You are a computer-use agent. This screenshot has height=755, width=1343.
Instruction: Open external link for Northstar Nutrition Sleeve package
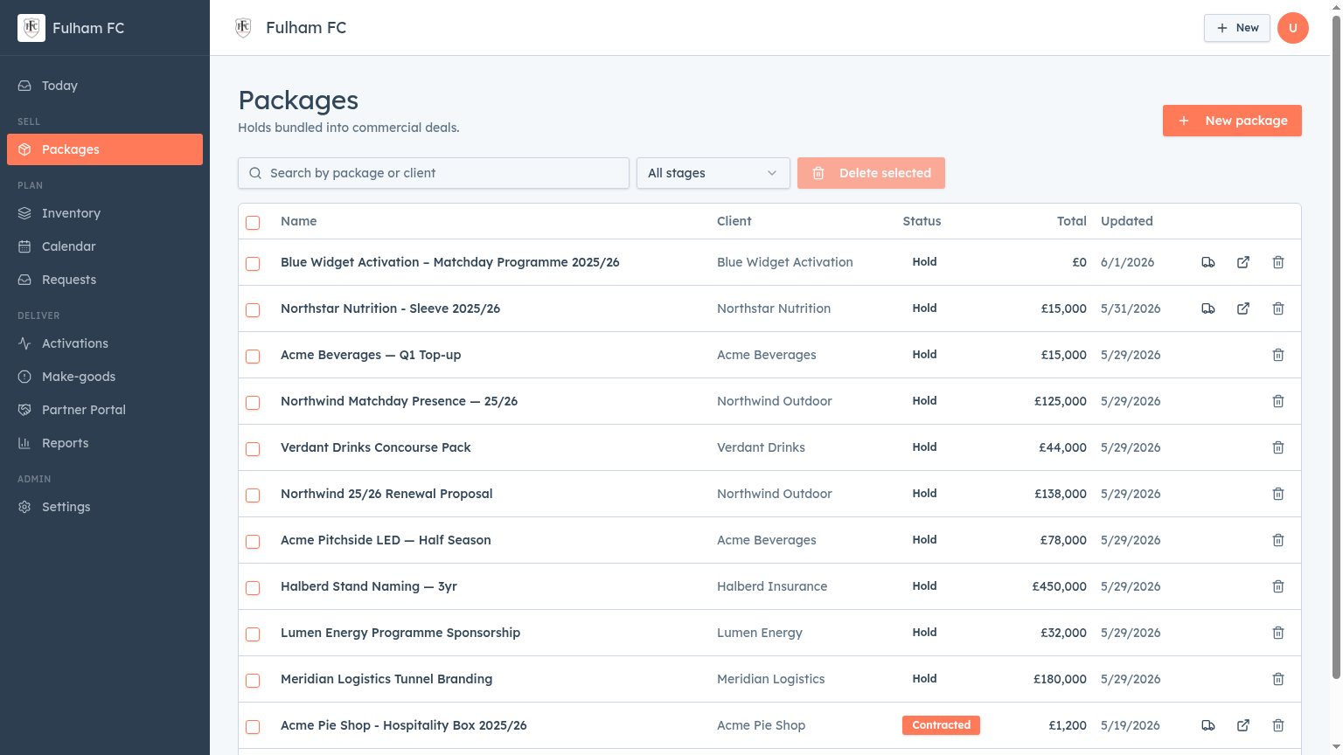[x=1243, y=308]
